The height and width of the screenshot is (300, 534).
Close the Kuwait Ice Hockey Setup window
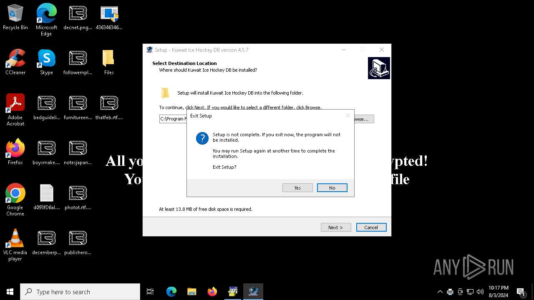381,50
